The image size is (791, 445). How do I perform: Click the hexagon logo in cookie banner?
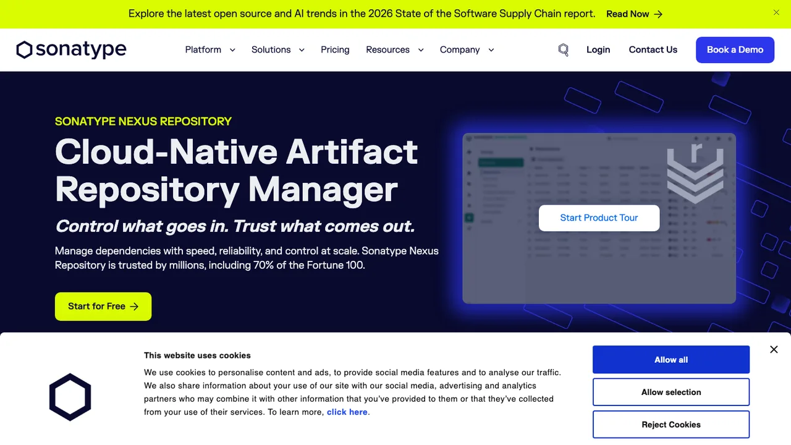coord(70,397)
